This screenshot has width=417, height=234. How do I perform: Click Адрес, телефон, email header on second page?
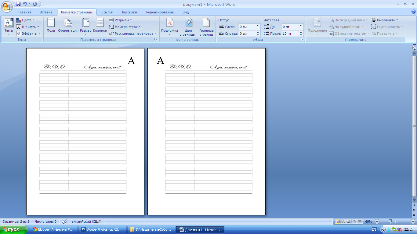[x=229, y=67]
